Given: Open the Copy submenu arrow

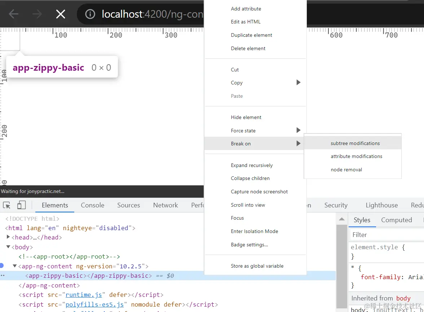Looking at the screenshot, I should (x=298, y=83).
